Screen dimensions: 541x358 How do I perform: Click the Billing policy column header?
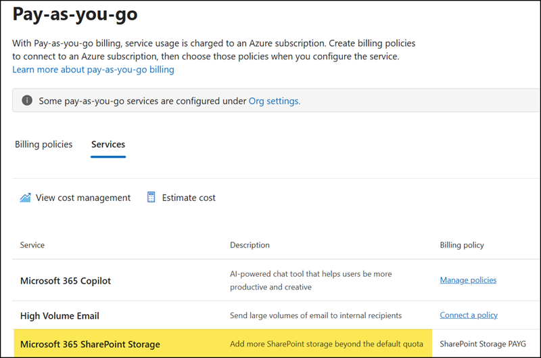462,245
